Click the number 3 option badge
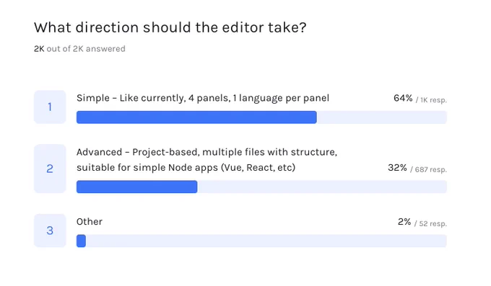The height and width of the screenshot is (286, 491). pos(50,231)
